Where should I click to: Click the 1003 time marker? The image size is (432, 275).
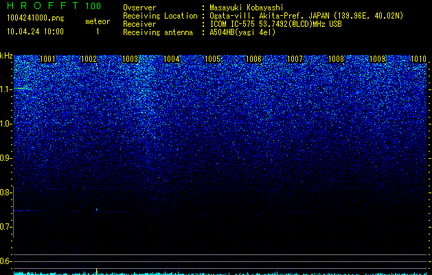coord(130,59)
